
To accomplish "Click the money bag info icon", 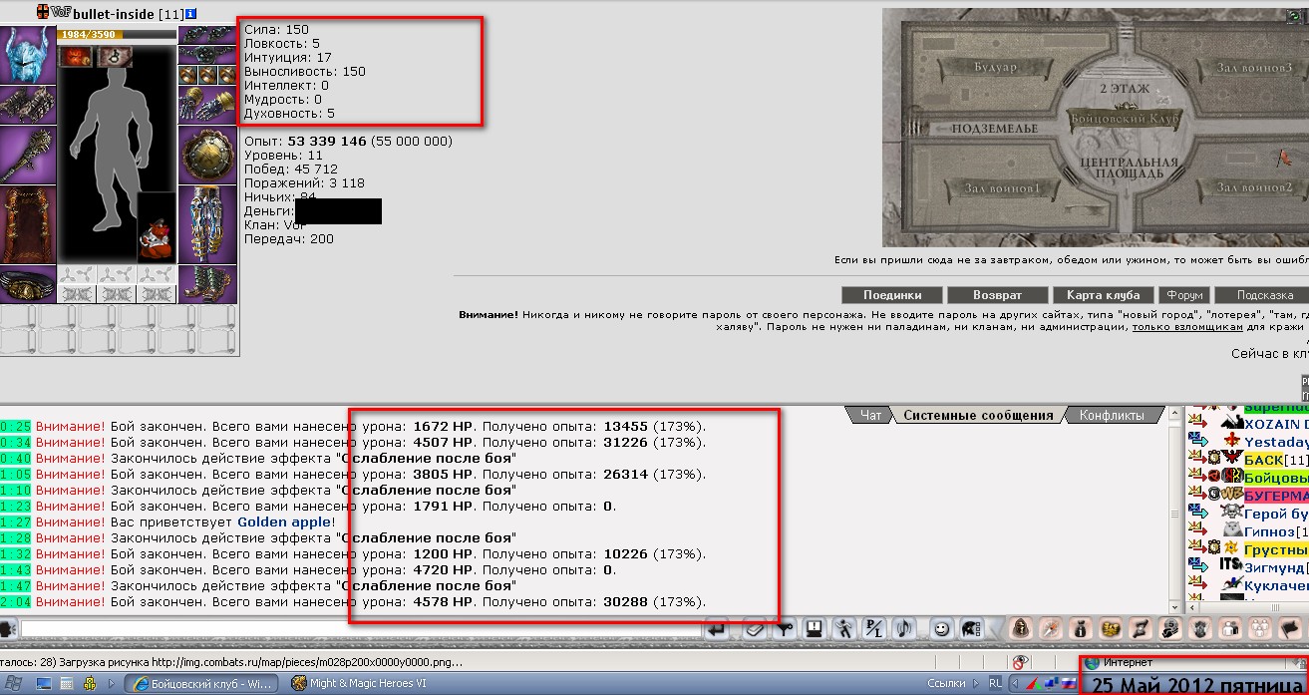I will [x=1083, y=628].
